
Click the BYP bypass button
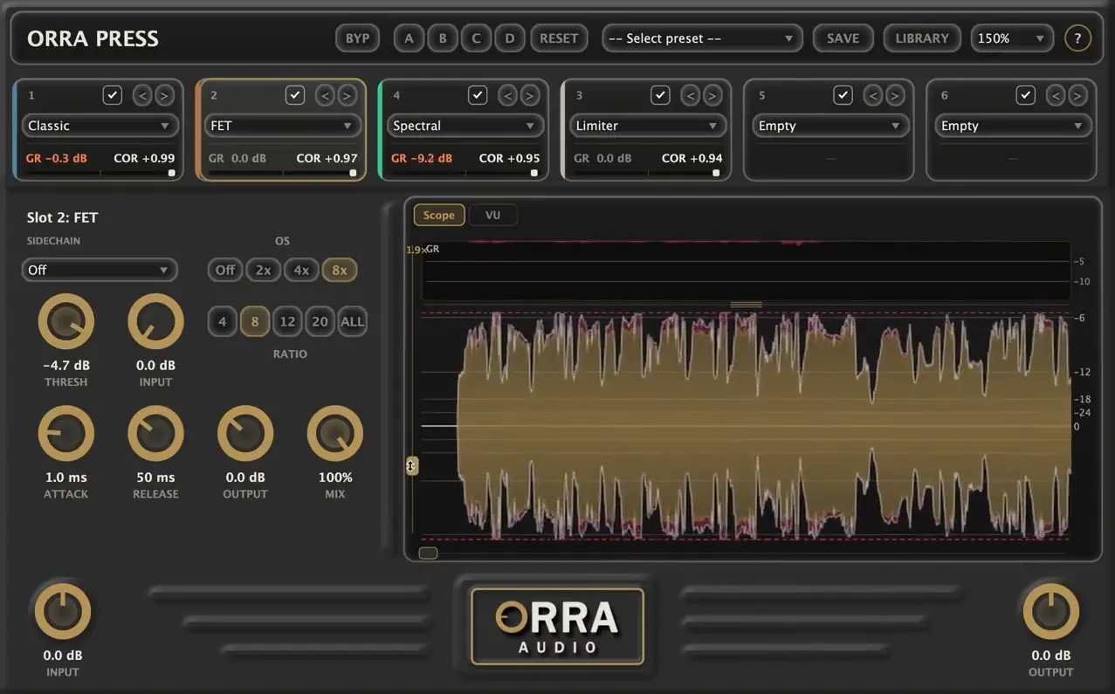coord(358,38)
